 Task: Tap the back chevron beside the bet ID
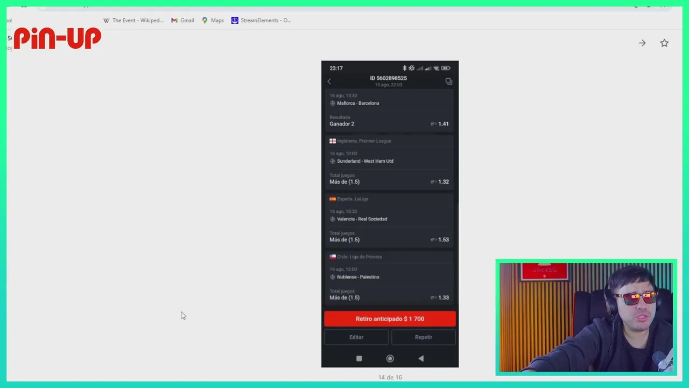(x=329, y=81)
